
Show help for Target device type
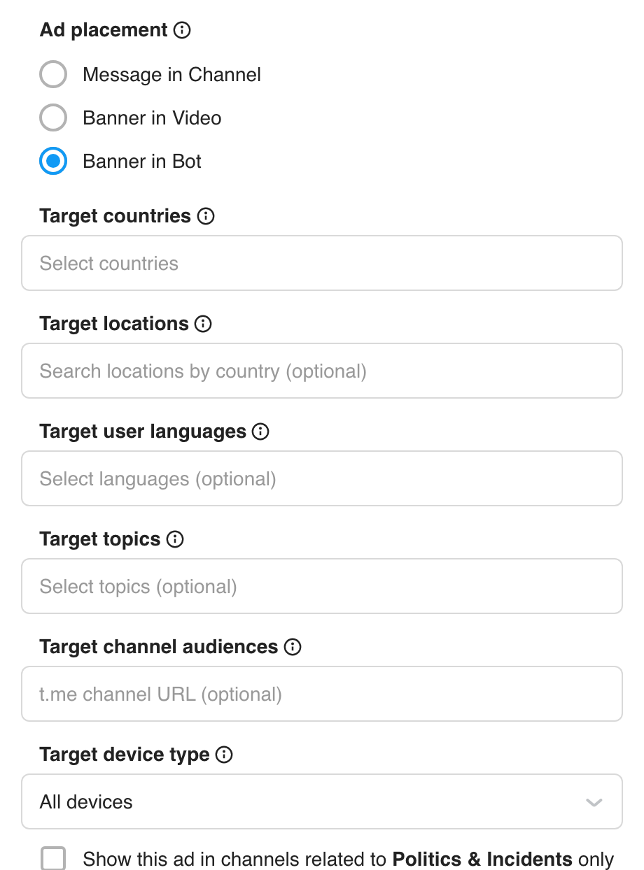224,755
